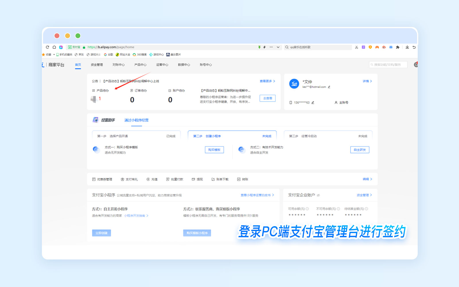Open 详情 account details link
Screen dimensions: 459x287
click(x=367, y=81)
